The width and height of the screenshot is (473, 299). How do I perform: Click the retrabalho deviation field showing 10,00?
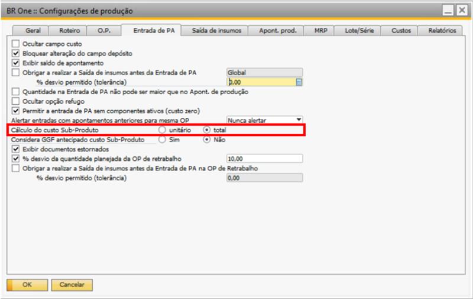[x=264, y=159]
